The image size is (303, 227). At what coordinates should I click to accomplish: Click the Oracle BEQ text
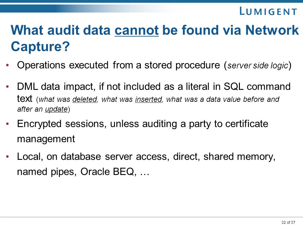tap(107, 172)
